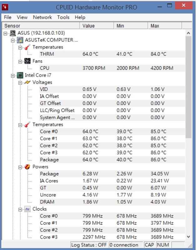196x250 pixels.
Task: Open the View menu
Action: [x=22, y=17]
